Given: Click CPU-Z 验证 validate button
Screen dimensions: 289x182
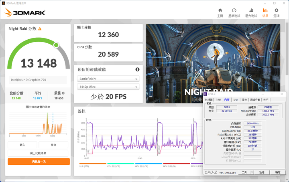Looking at the screenshot, I should pyautogui.click(x=262, y=172).
